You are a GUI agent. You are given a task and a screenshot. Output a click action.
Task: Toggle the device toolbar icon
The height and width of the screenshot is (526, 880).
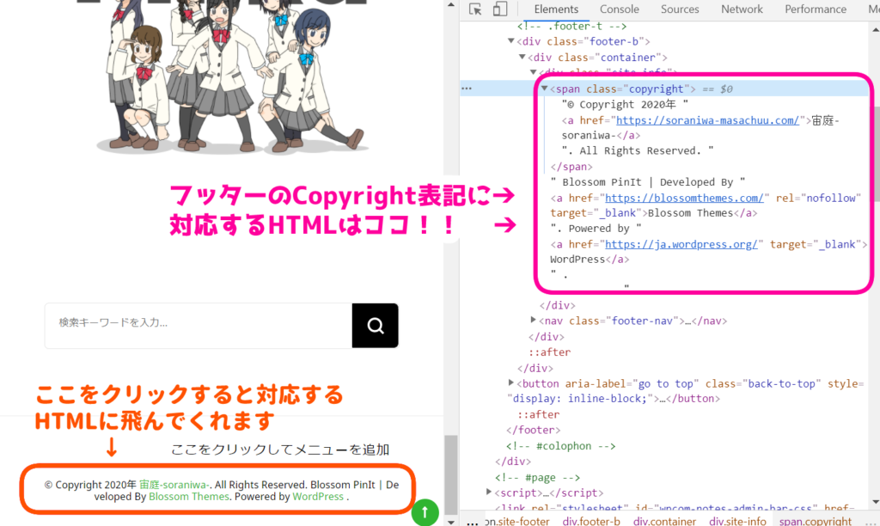click(x=500, y=10)
